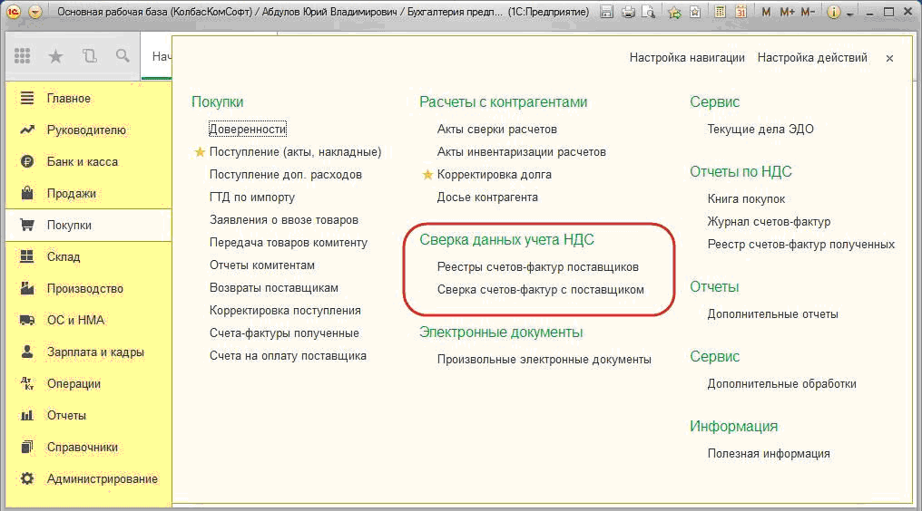Screen dimensions: 922x511
Task: Toggle favorite star next to Корректировка долга
Action: tap(427, 175)
